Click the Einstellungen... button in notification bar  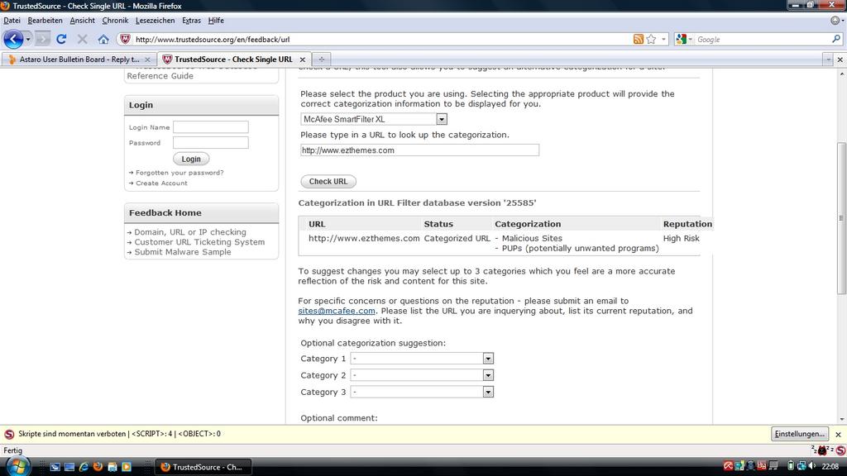coord(799,434)
